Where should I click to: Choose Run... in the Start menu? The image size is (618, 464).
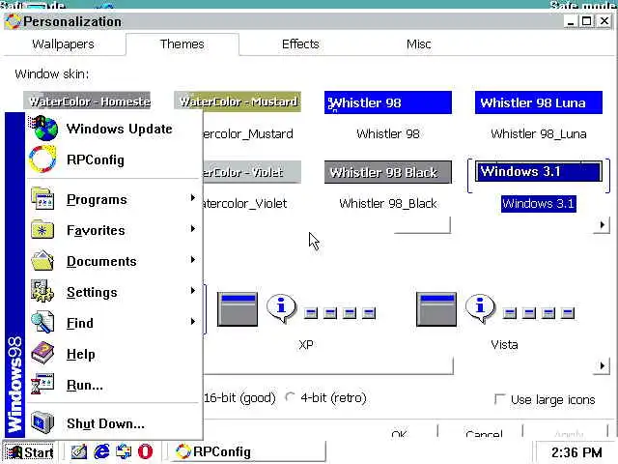click(x=114, y=385)
